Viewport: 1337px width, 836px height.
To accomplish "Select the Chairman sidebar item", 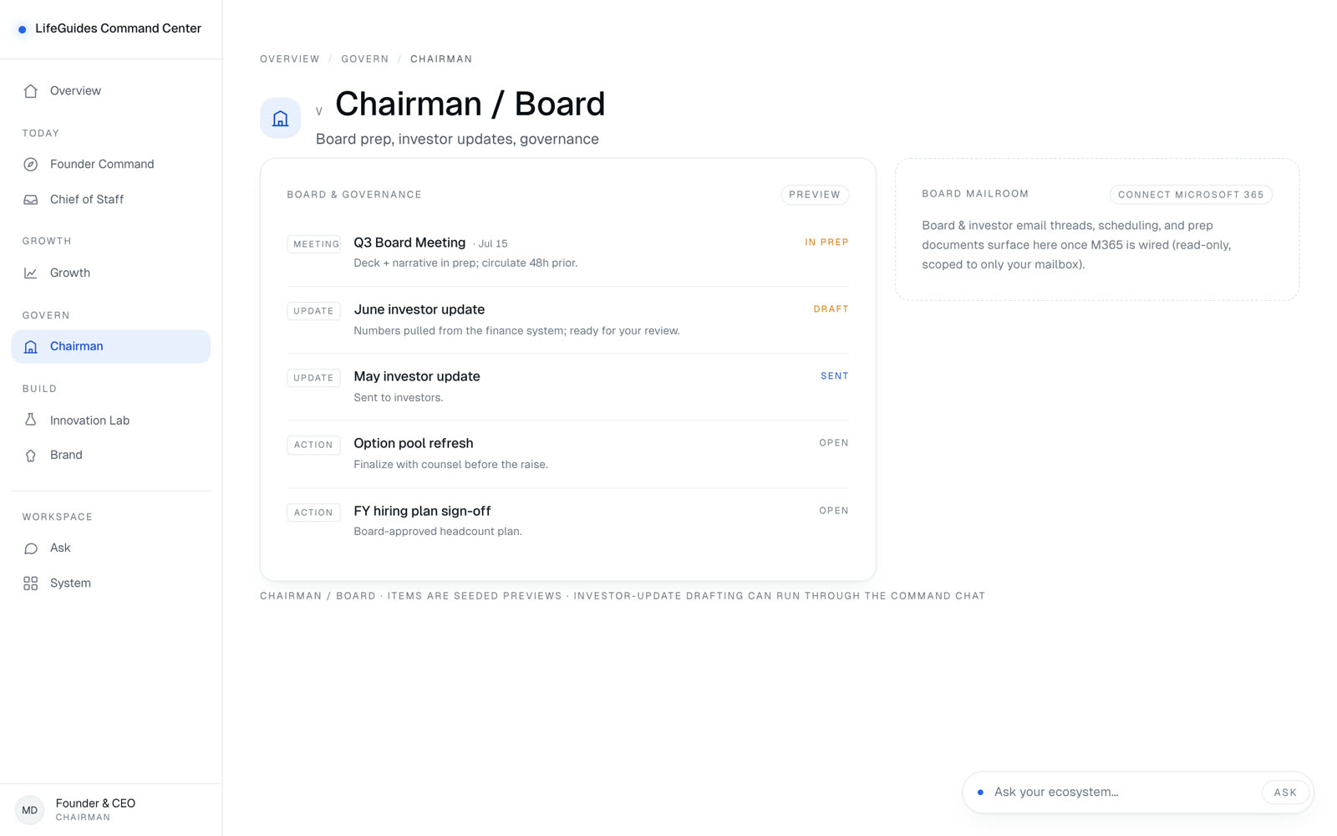I will point(110,347).
